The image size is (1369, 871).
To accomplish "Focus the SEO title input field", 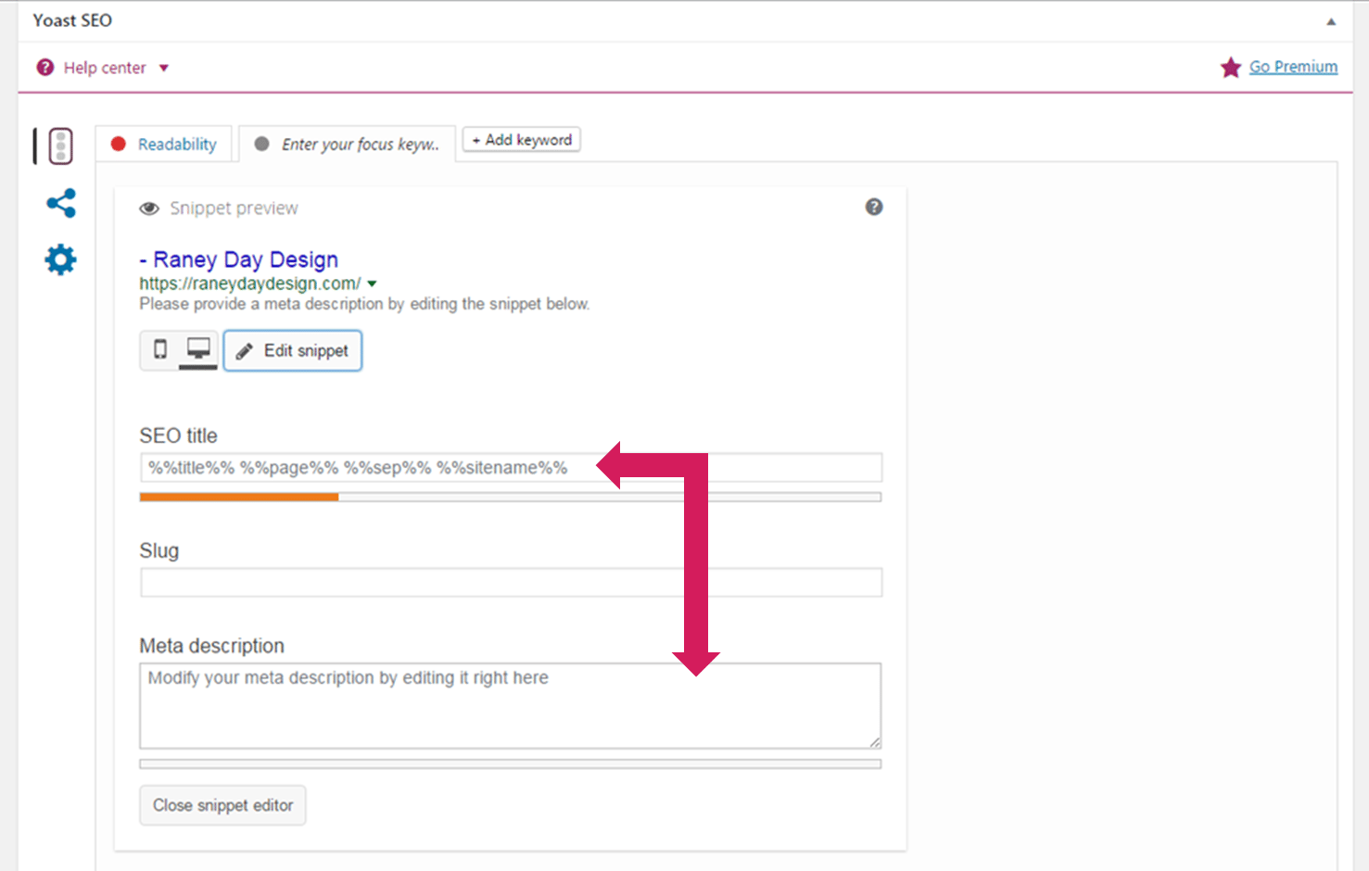I will point(511,468).
